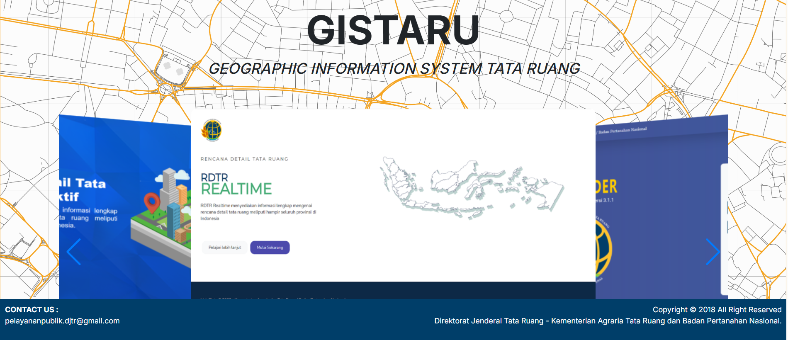Click the Badan Pertanahan Nasional text on right slide

(x=622, y=131)
